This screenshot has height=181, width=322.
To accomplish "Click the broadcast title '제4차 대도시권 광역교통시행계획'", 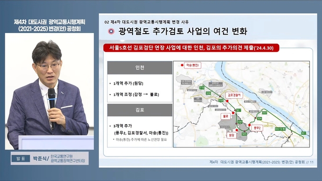I will (x=50, y=22).
